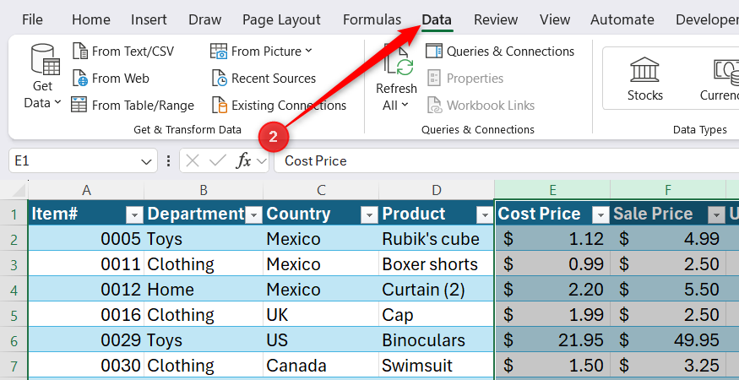The image size is (739, 380).
Task: Select column D header
Action: 437,190
